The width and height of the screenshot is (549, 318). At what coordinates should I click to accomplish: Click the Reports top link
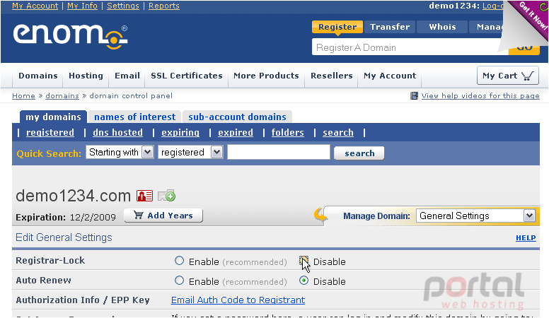point(164,6)
